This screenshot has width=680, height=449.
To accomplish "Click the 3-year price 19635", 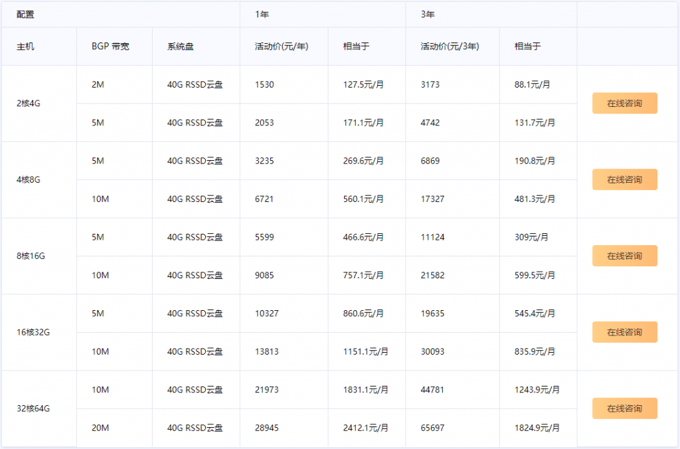I will coord(432,314).
